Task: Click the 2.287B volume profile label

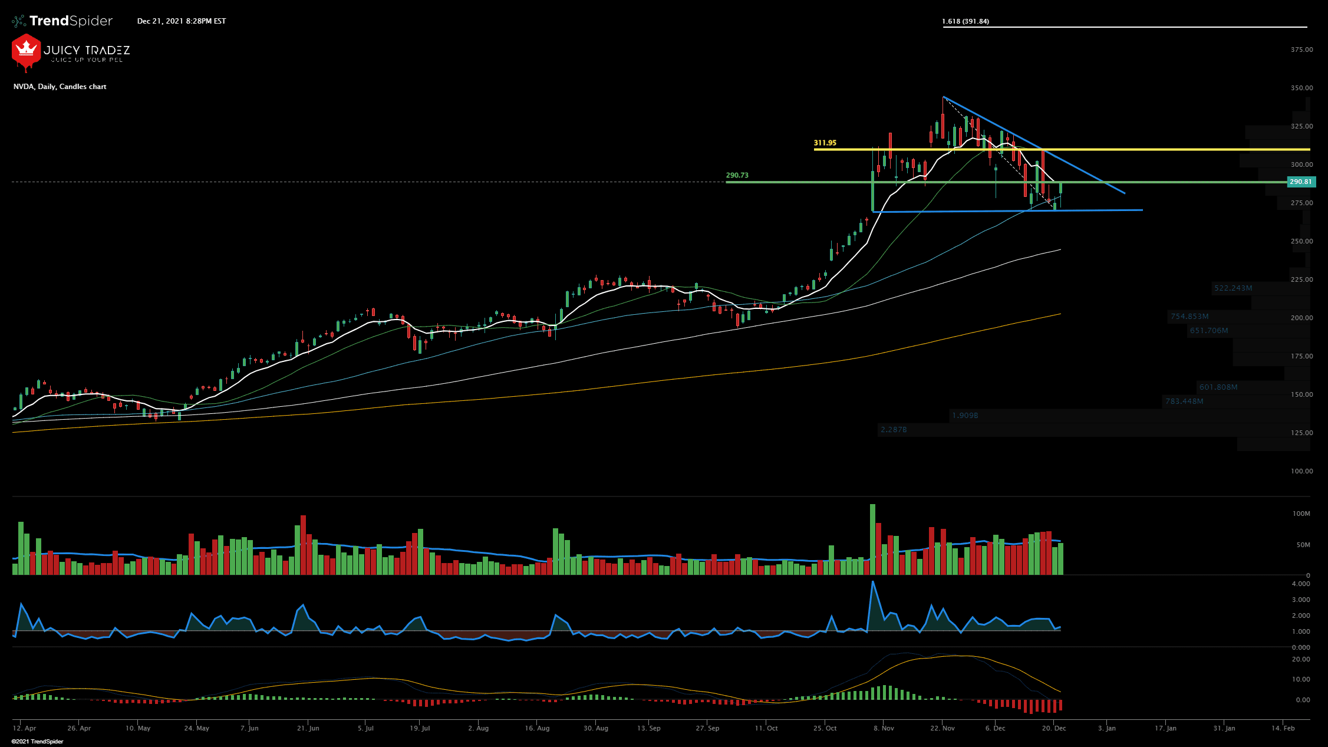Action: point(894,430)
